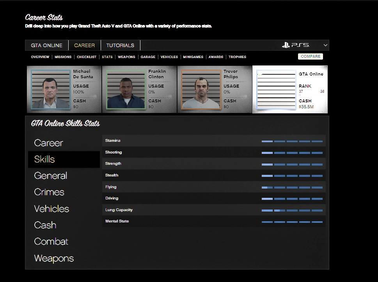Select the GTA Online character card
The height and width of the screenshot is (282, 378).
[x=290, y=89]
